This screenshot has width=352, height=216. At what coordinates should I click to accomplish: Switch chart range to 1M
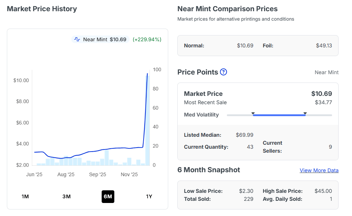coord(25,196)
